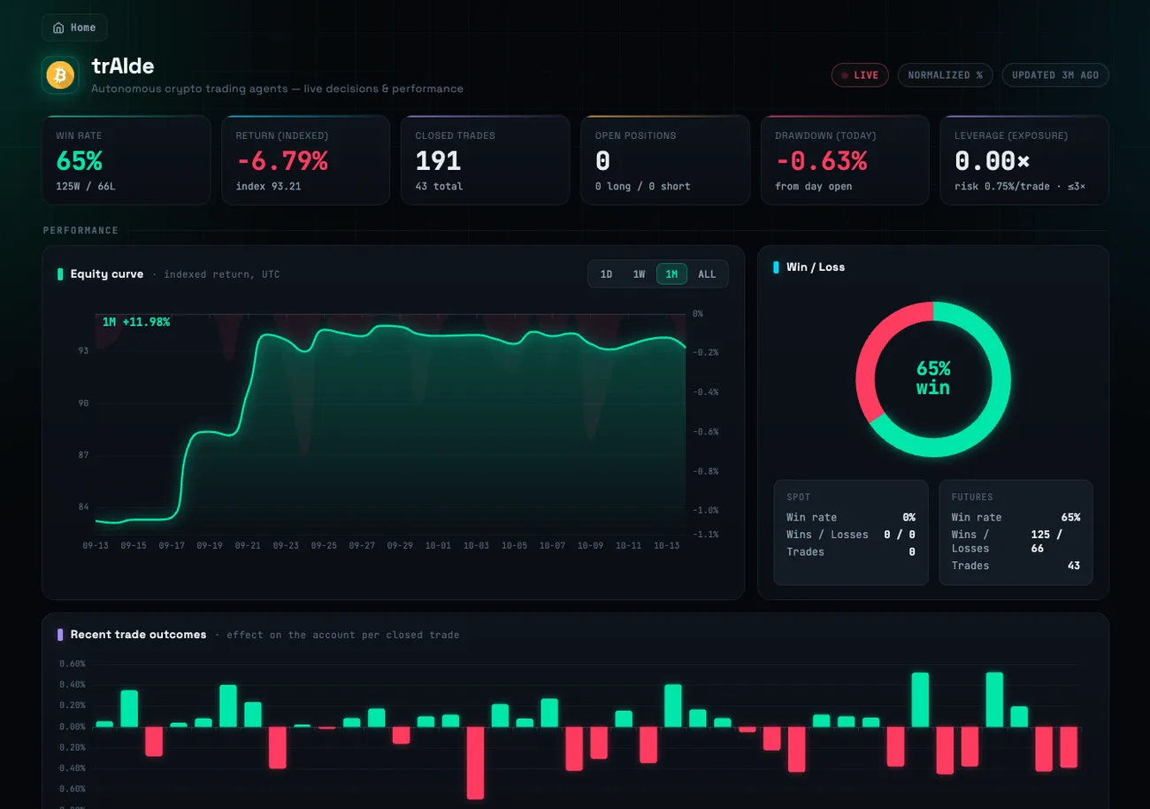Viewport: 1150px width, 809px height.
Task: Click the LIVE status badge
Action: pyautogui.click(x=860, y=75)
